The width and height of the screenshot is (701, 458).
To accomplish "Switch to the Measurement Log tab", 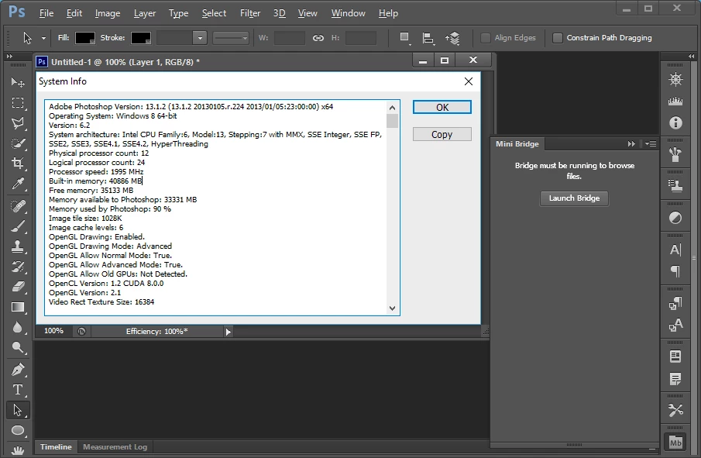I will point(115,447).
